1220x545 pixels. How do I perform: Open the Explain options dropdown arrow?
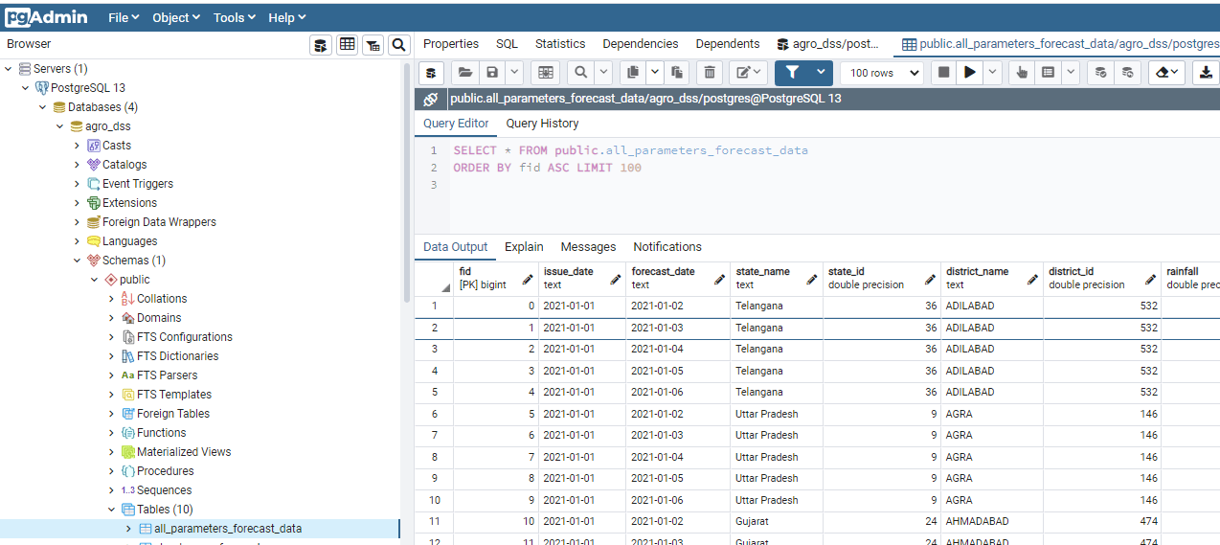coord(1071,72)
